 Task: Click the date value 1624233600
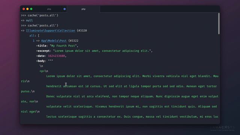[x=57, y=56]
